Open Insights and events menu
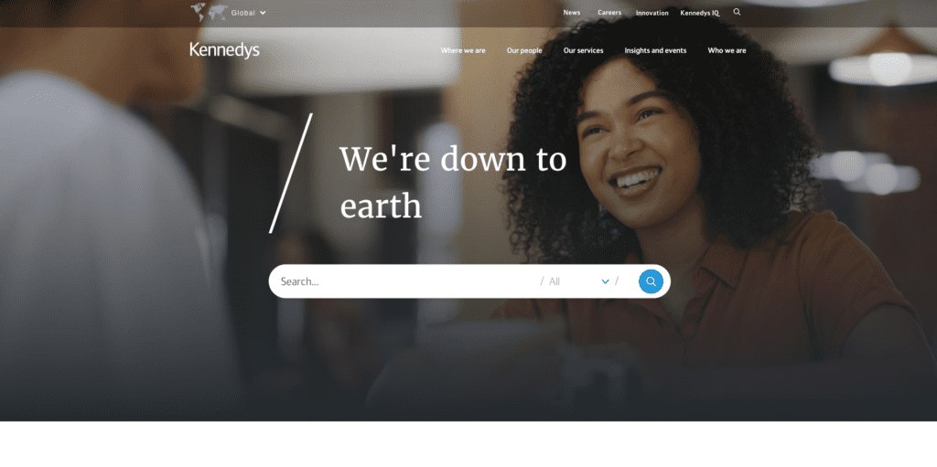Screen dimensions: 937x467 [x=655, y=51]
